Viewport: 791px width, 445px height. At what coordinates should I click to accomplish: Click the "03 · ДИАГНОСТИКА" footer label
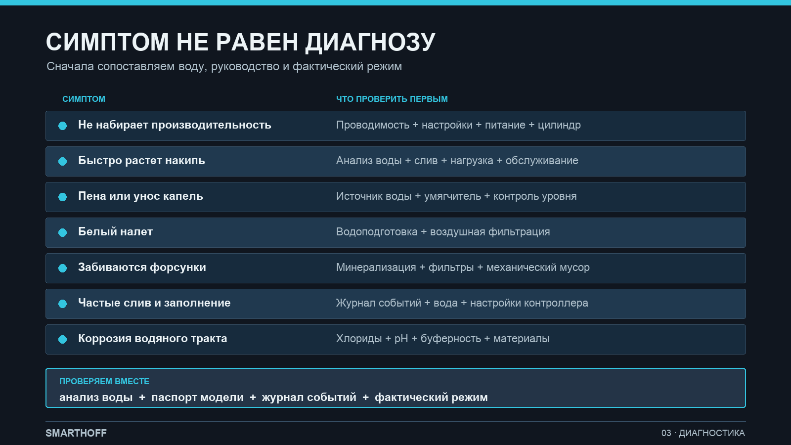point(703,433)
